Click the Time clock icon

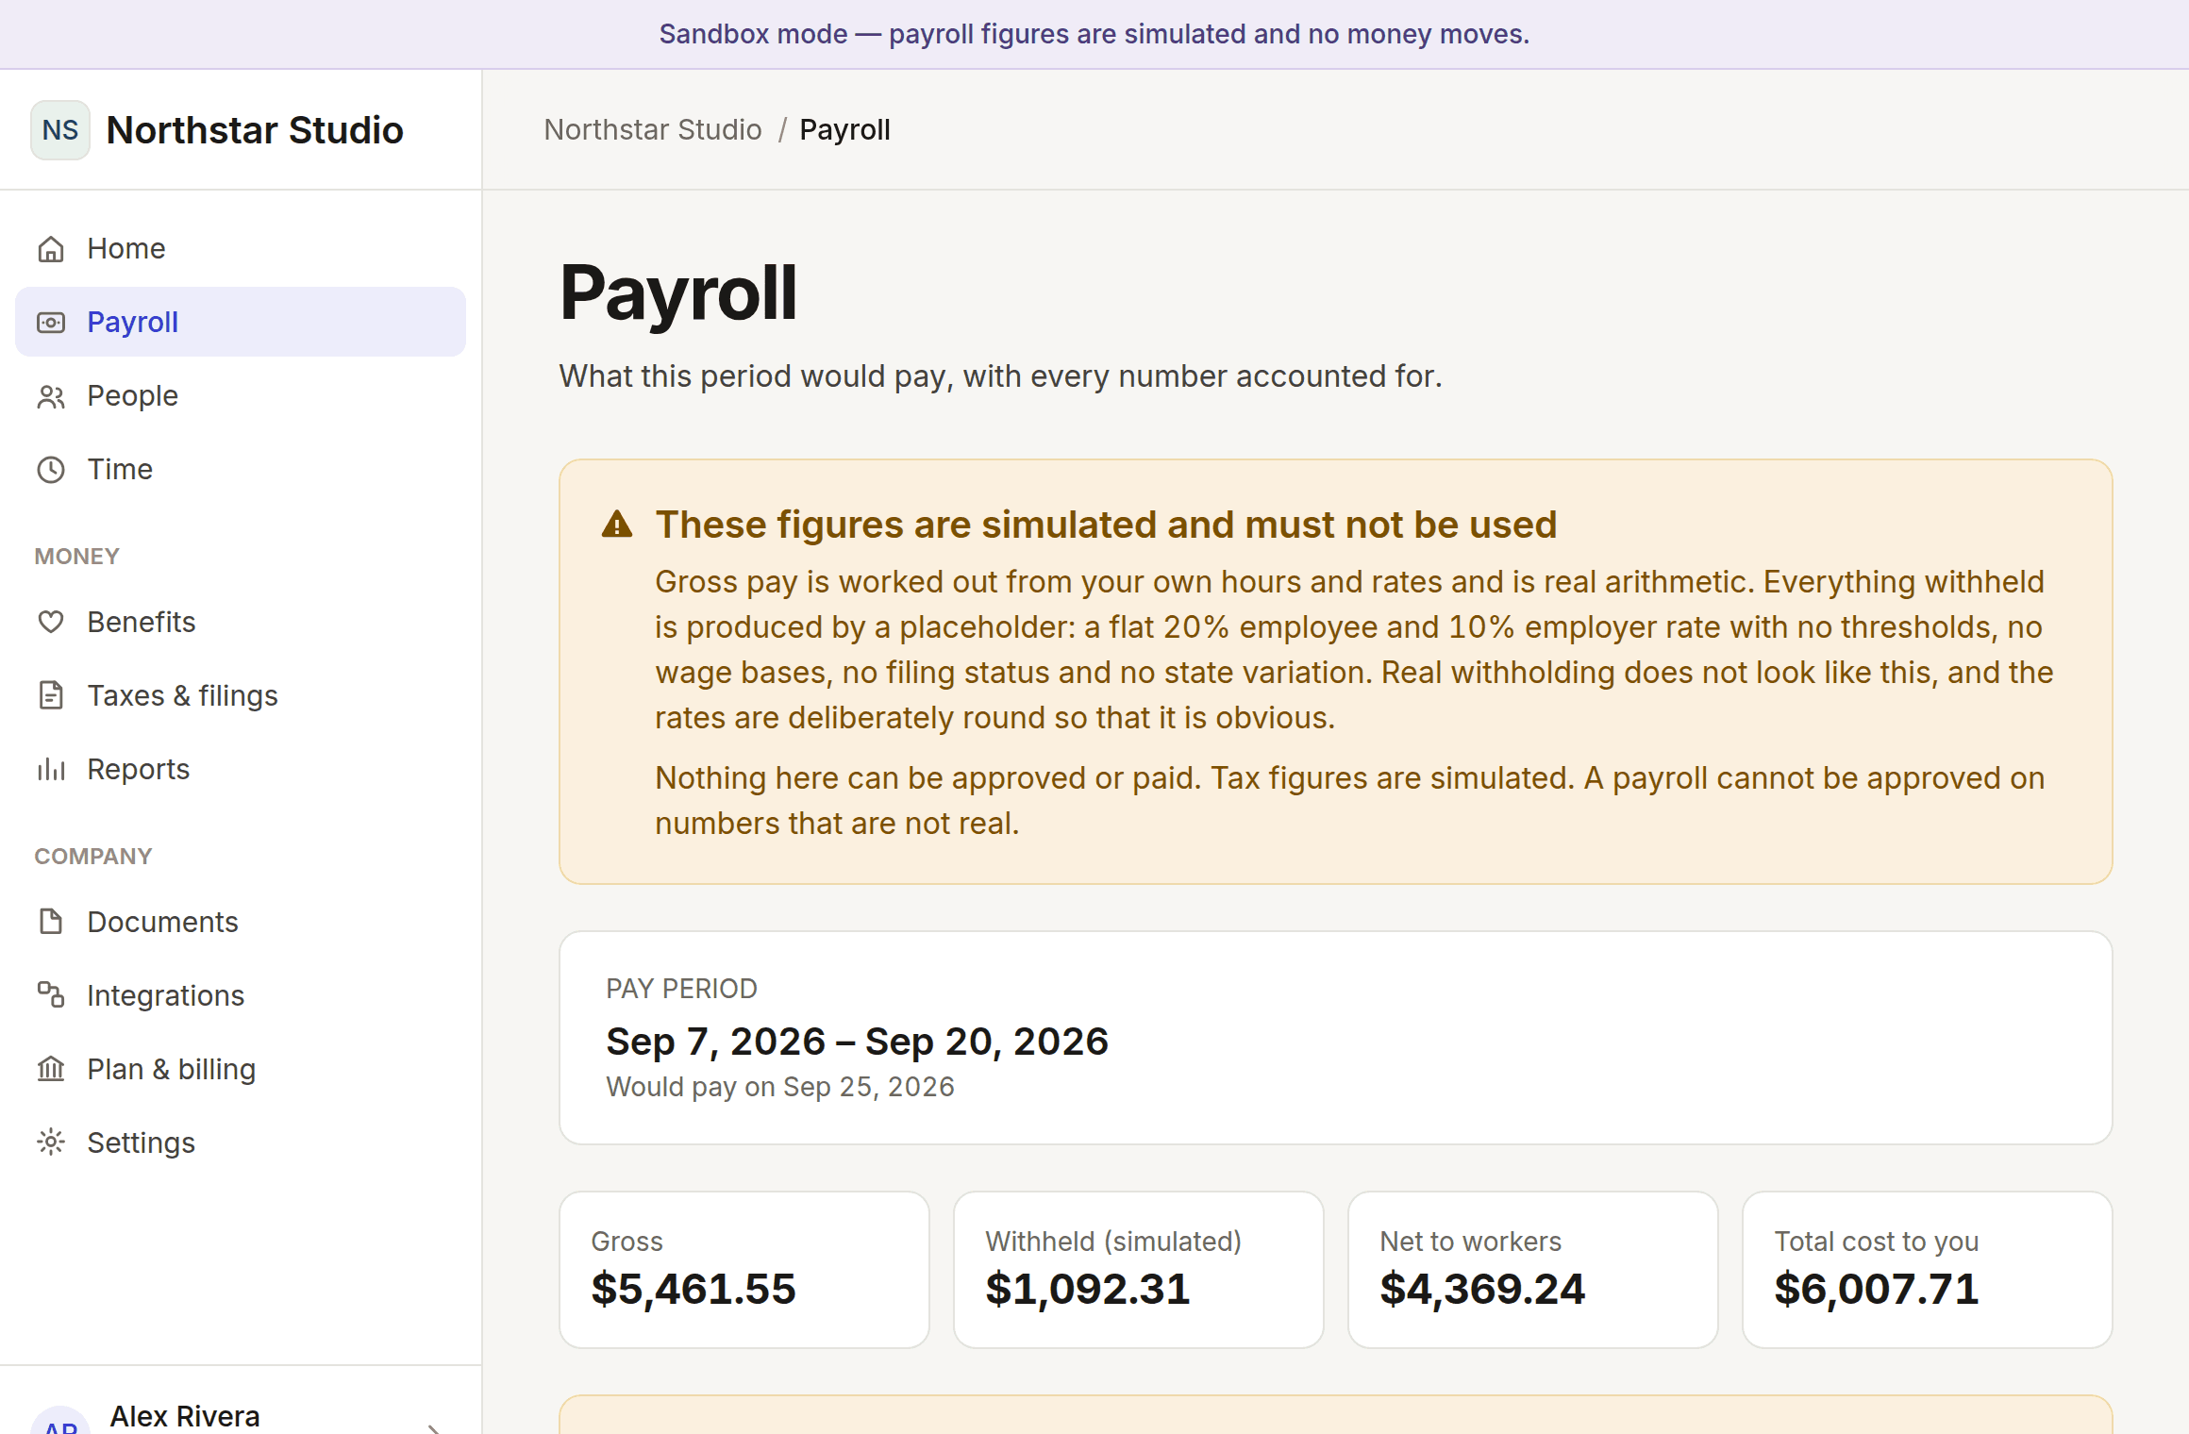pos(51,470)
